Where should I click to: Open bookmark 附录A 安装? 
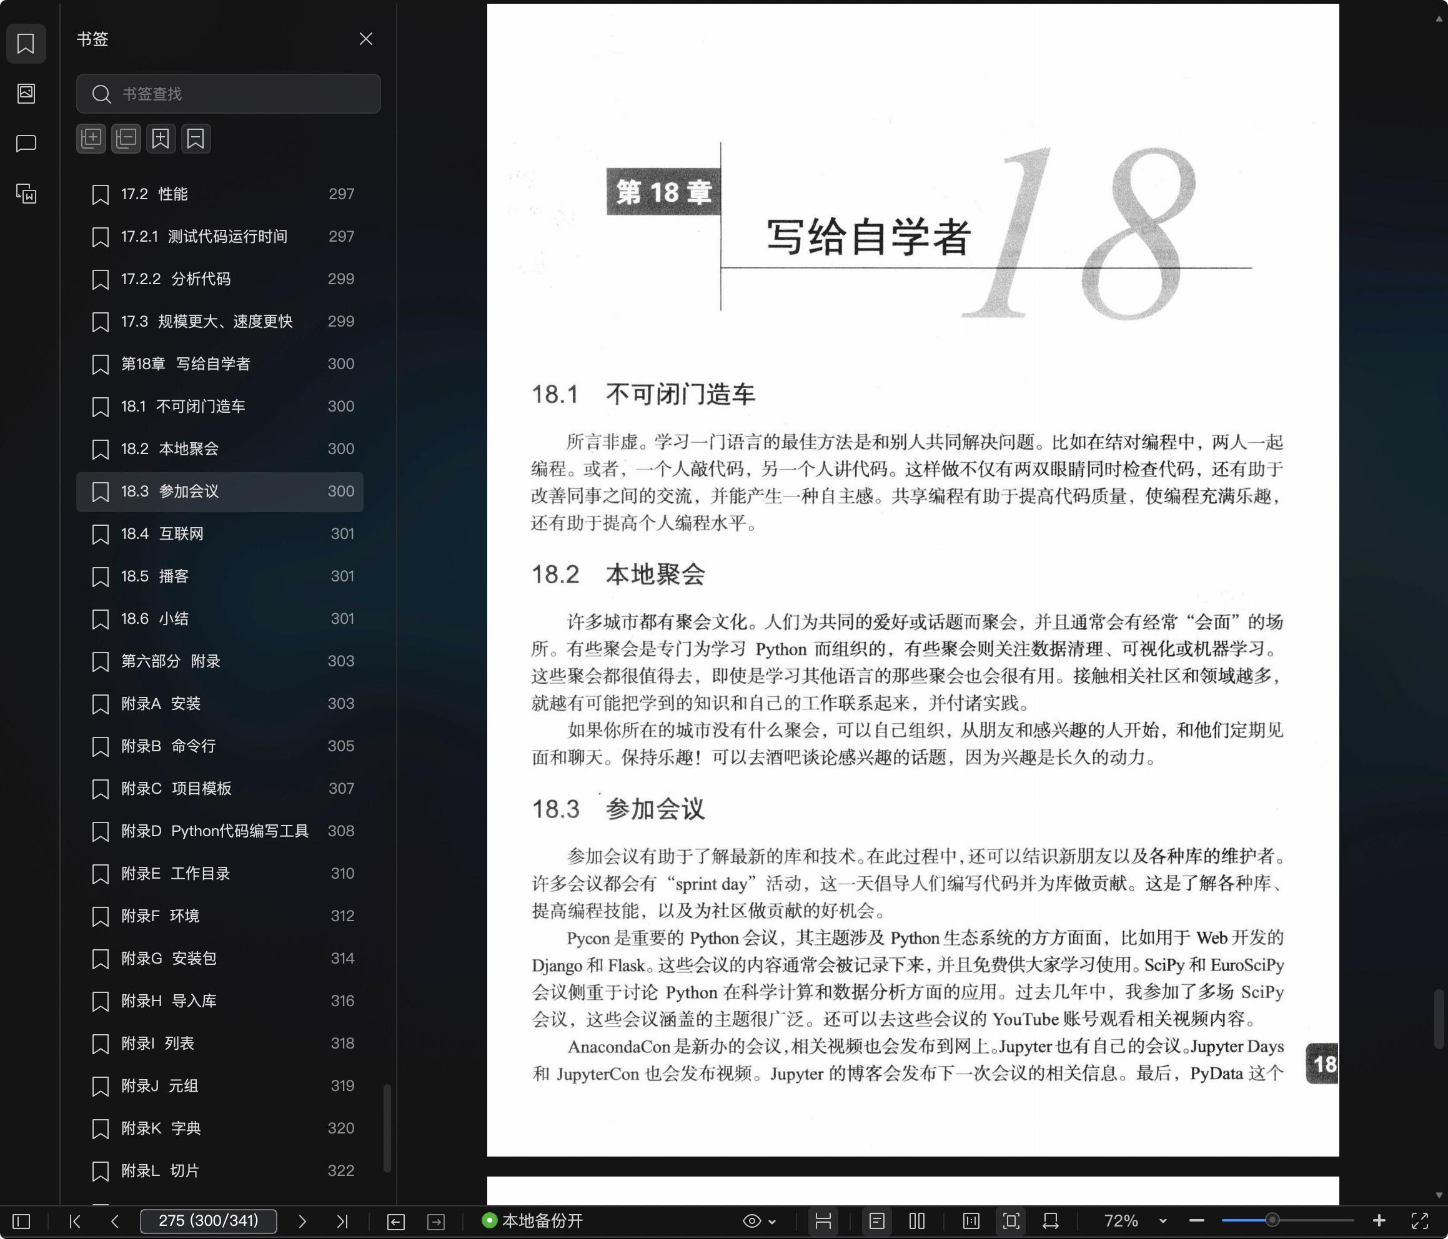[219, 704]
